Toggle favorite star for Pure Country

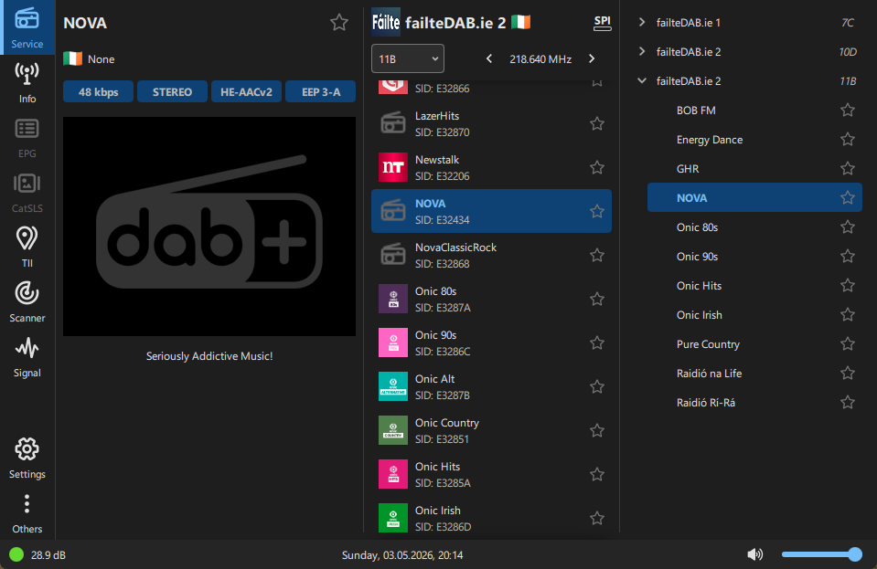tap(848, 343)
